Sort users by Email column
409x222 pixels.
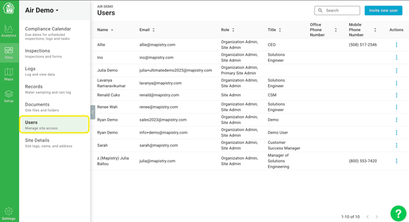coord(147,30)
